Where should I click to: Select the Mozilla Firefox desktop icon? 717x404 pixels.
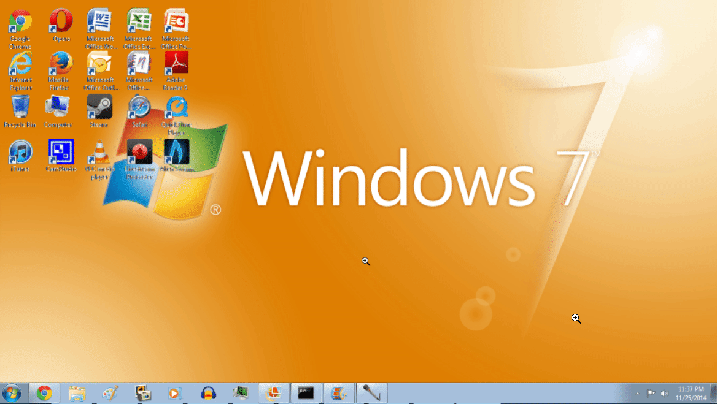click(60, 71)
